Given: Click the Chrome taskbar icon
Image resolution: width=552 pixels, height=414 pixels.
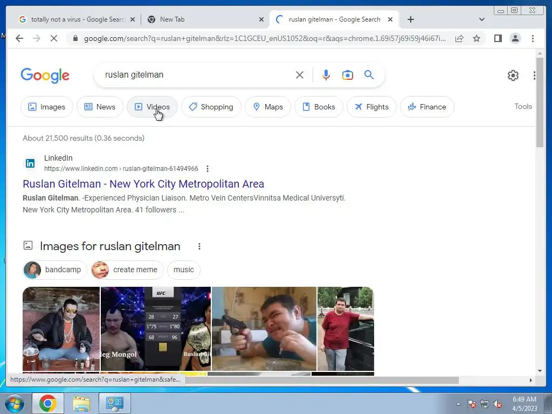Looking at the screenshot, I should coord(48,403).
